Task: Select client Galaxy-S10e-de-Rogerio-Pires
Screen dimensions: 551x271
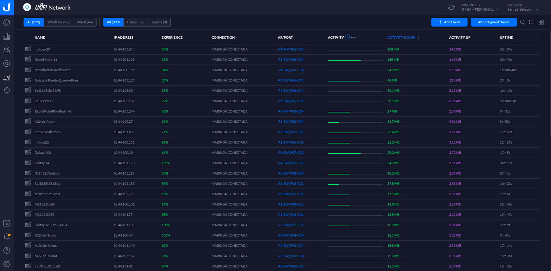Action: (x=56, y=80)
